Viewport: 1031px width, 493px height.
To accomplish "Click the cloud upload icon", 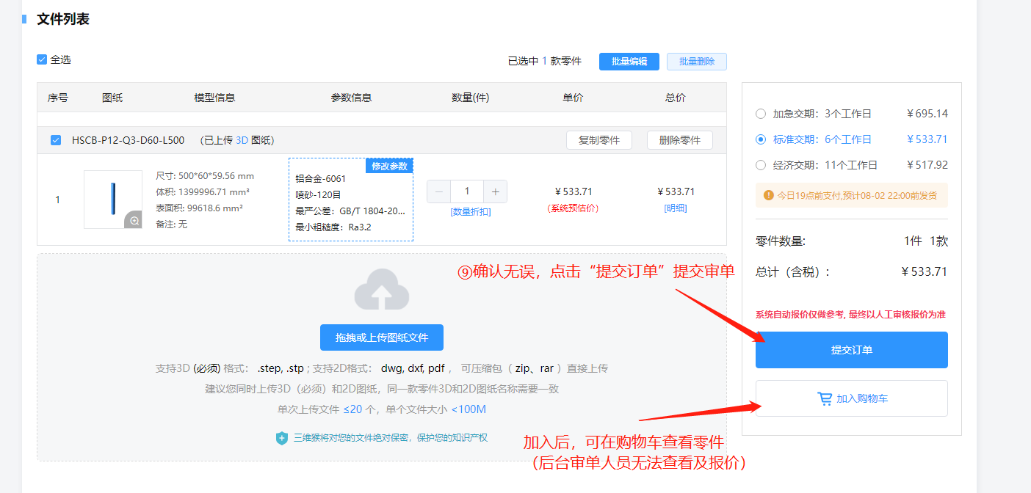I will point(381,290).
